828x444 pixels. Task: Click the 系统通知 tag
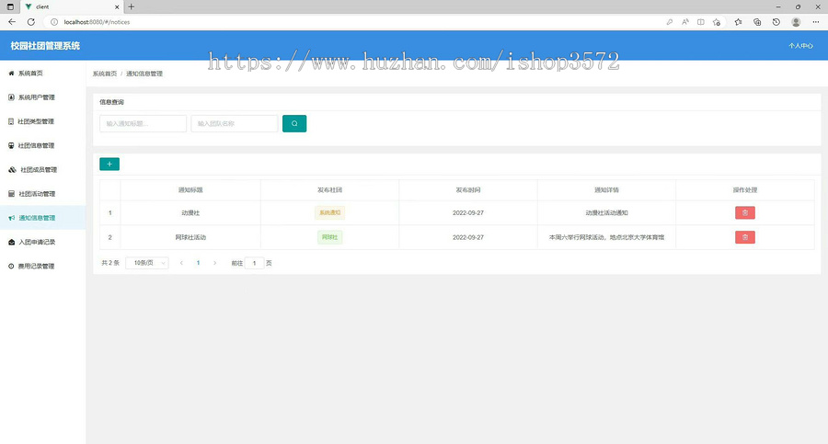pyautogui.click(x=329, y=212)
